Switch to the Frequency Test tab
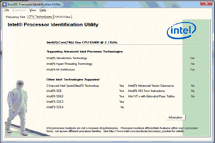Image resolution: width=215 pixels, height=143 pixels. click(15, 17)
